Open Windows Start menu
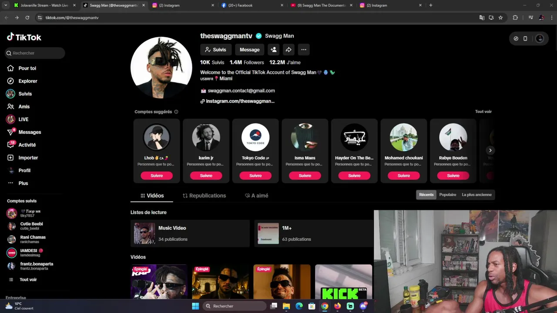Image resolution: width=557 pixels, height=313 pixels. click(195, 306)
